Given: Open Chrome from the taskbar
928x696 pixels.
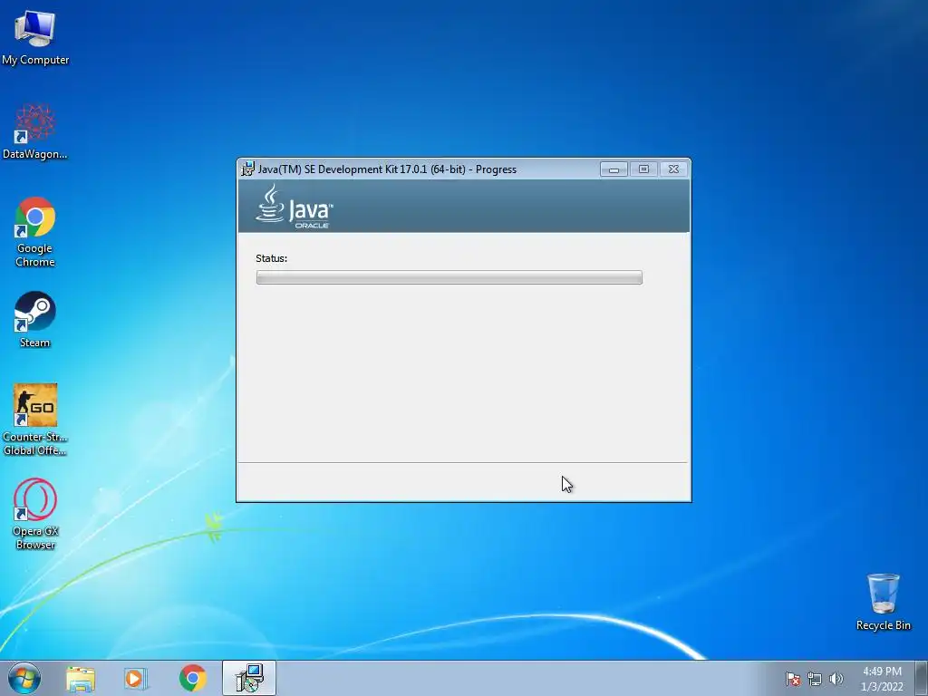Looking at the screenshot, I should [192, 679].
